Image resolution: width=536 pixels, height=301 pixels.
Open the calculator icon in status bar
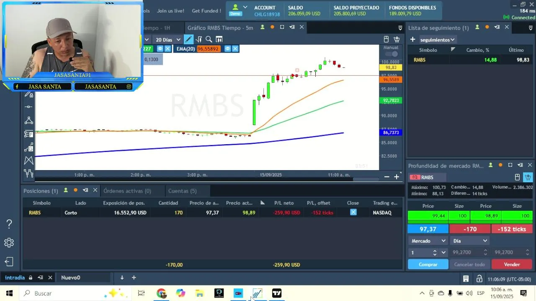(466, 279)
